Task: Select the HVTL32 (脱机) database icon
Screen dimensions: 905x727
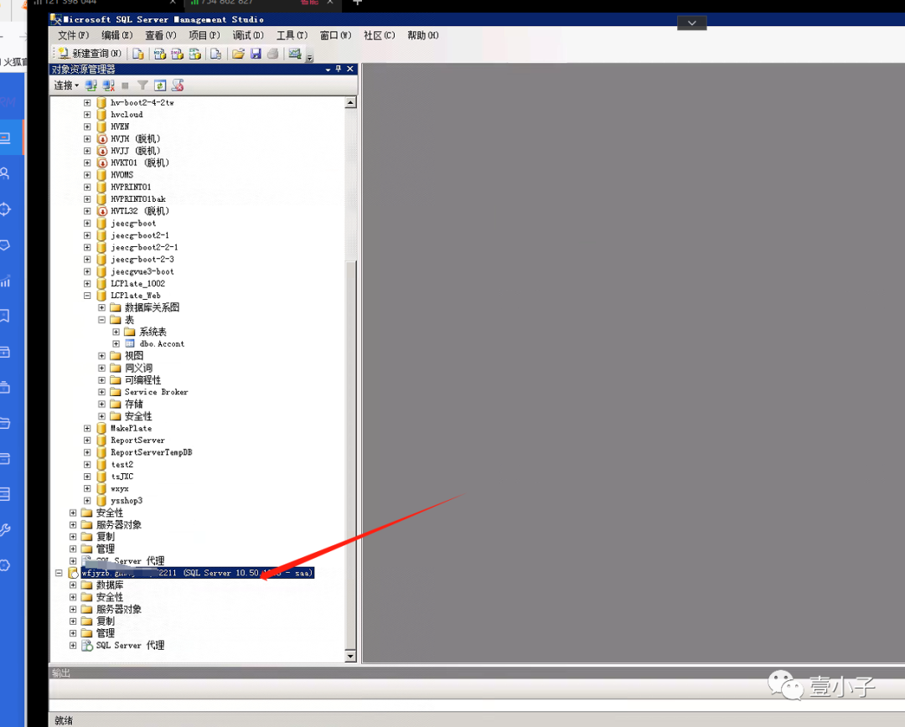Action: [x=102, y=211]
